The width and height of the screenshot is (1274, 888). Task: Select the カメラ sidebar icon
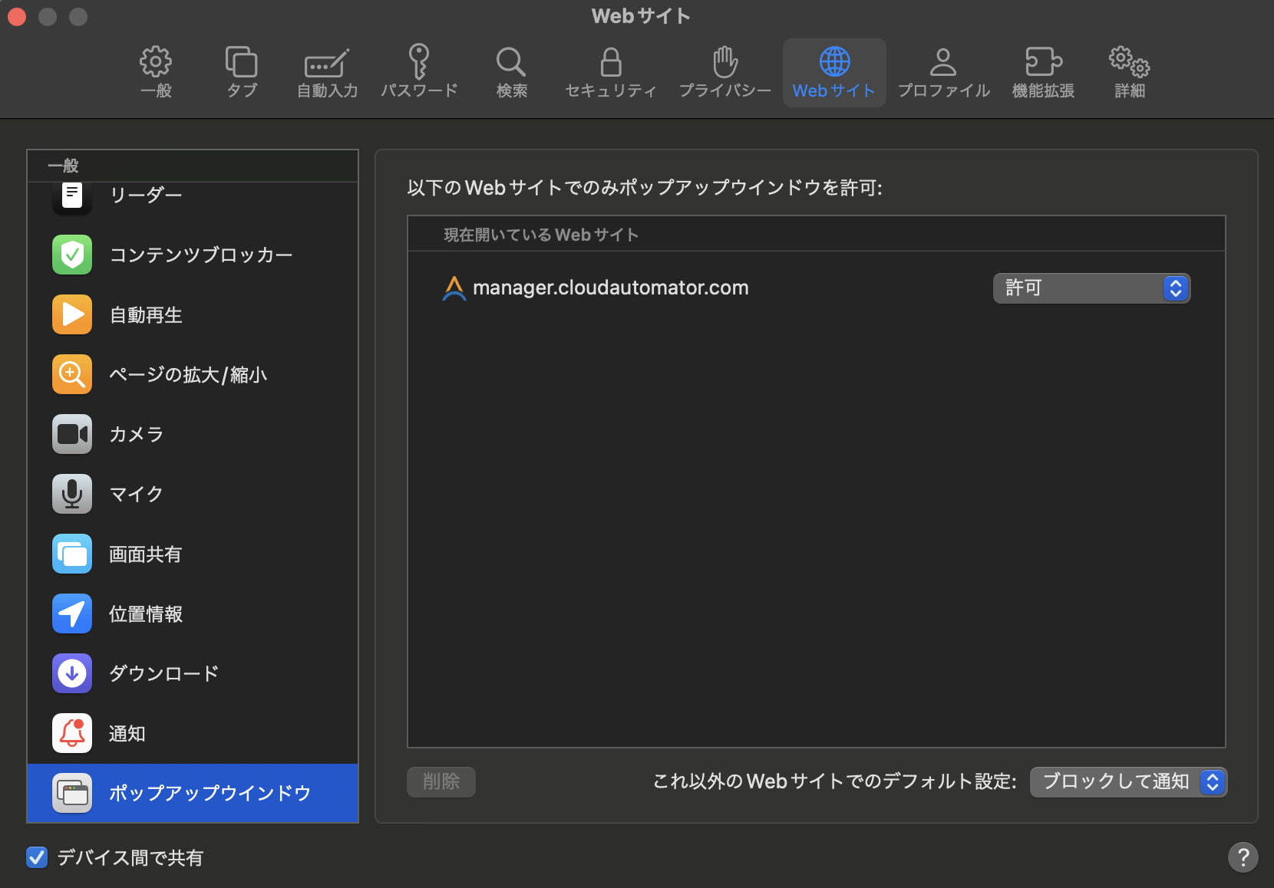click(x=71, y=434)
